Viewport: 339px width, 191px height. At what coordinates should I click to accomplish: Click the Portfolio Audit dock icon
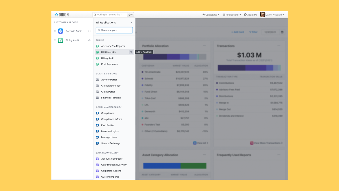pyautogui.click(x=60, y=31)
